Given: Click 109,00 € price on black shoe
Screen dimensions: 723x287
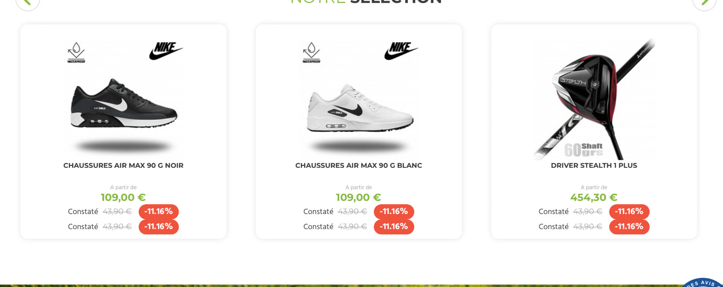Looking at the screenshot, I should pos(123,197).
